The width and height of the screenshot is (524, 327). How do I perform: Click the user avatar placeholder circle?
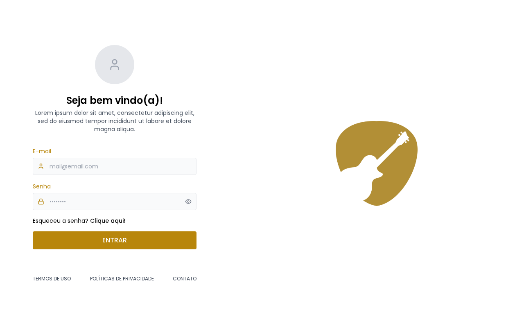click(x=115, y=65)
